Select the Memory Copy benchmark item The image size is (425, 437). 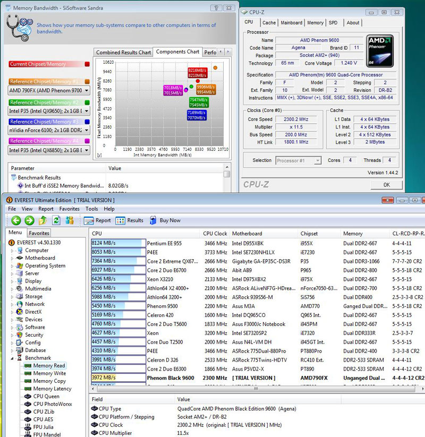click(45, 381)
